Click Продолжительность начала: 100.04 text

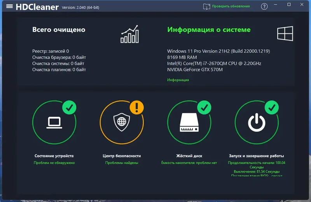click(257, 163)
